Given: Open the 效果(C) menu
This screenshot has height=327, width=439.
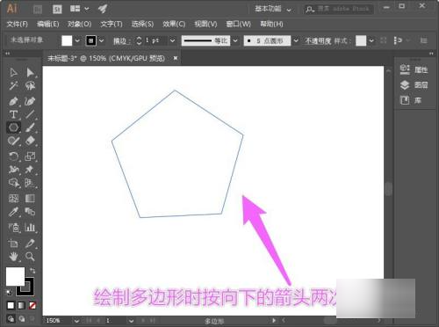Looking at the screenshot, I should coord(174,24).
